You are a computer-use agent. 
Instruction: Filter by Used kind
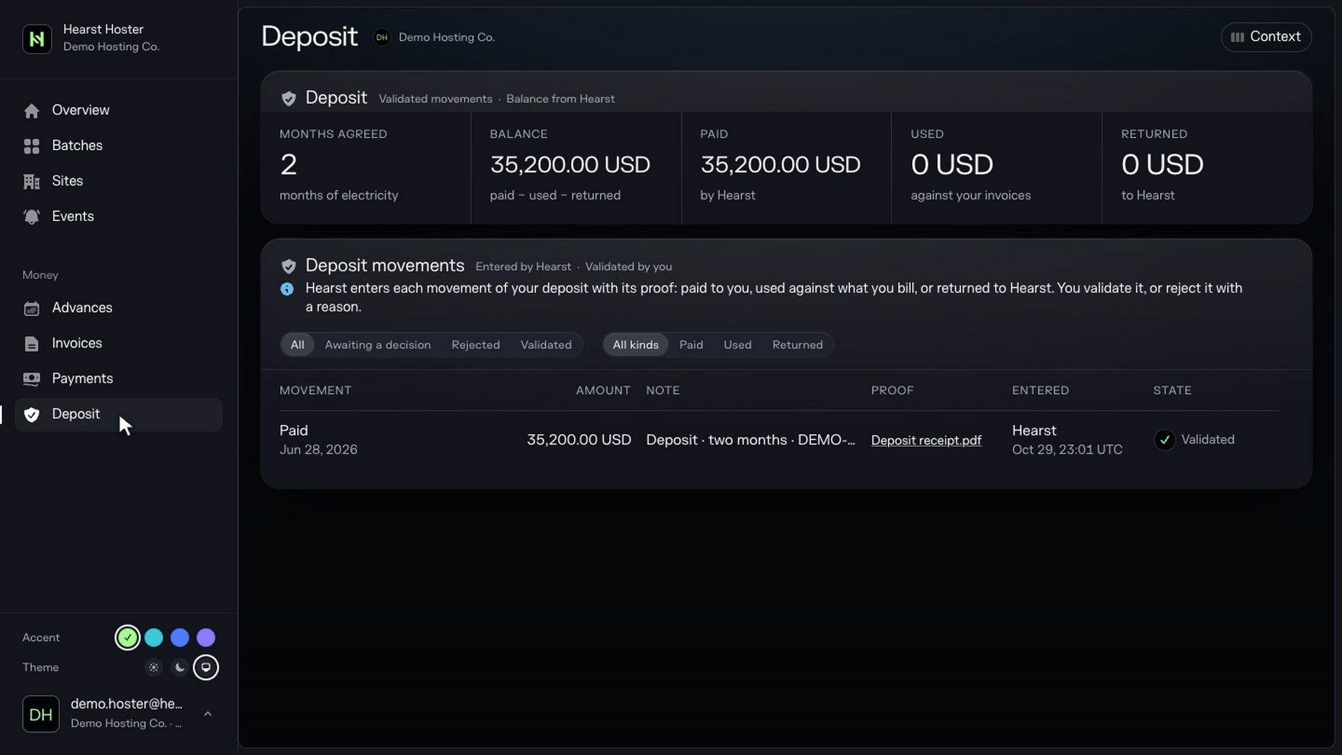point(737,345)
